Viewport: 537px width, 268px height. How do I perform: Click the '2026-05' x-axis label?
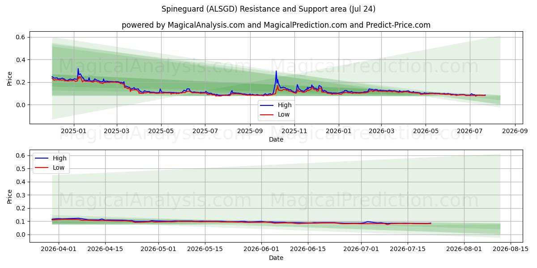(425, 131)
